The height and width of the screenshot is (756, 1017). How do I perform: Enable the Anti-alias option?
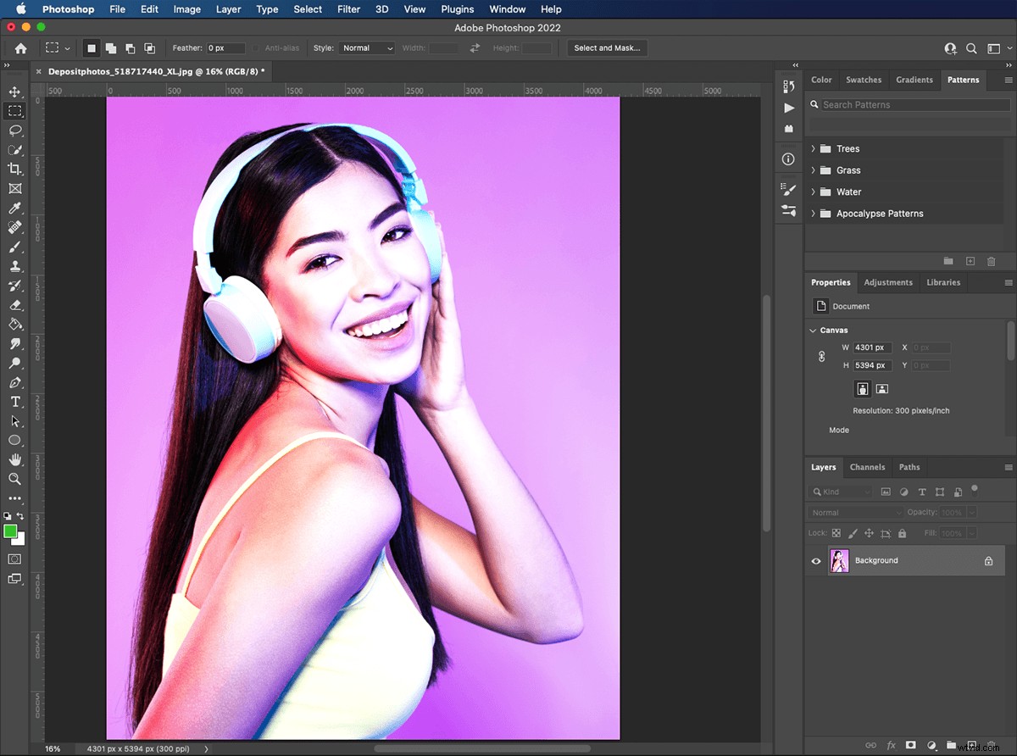(x=257, y=48)
